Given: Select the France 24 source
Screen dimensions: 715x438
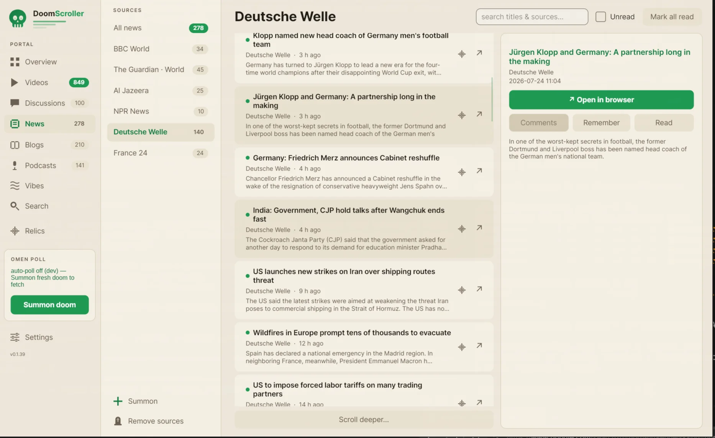Looking at the screenshot, I should pyautogui.click(x=161, y=153).
